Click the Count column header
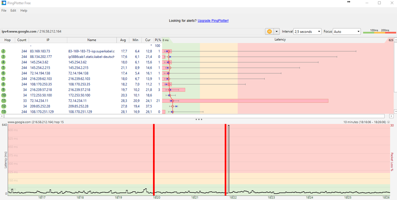This screenshot has width=397, height=200. (22, 40)
